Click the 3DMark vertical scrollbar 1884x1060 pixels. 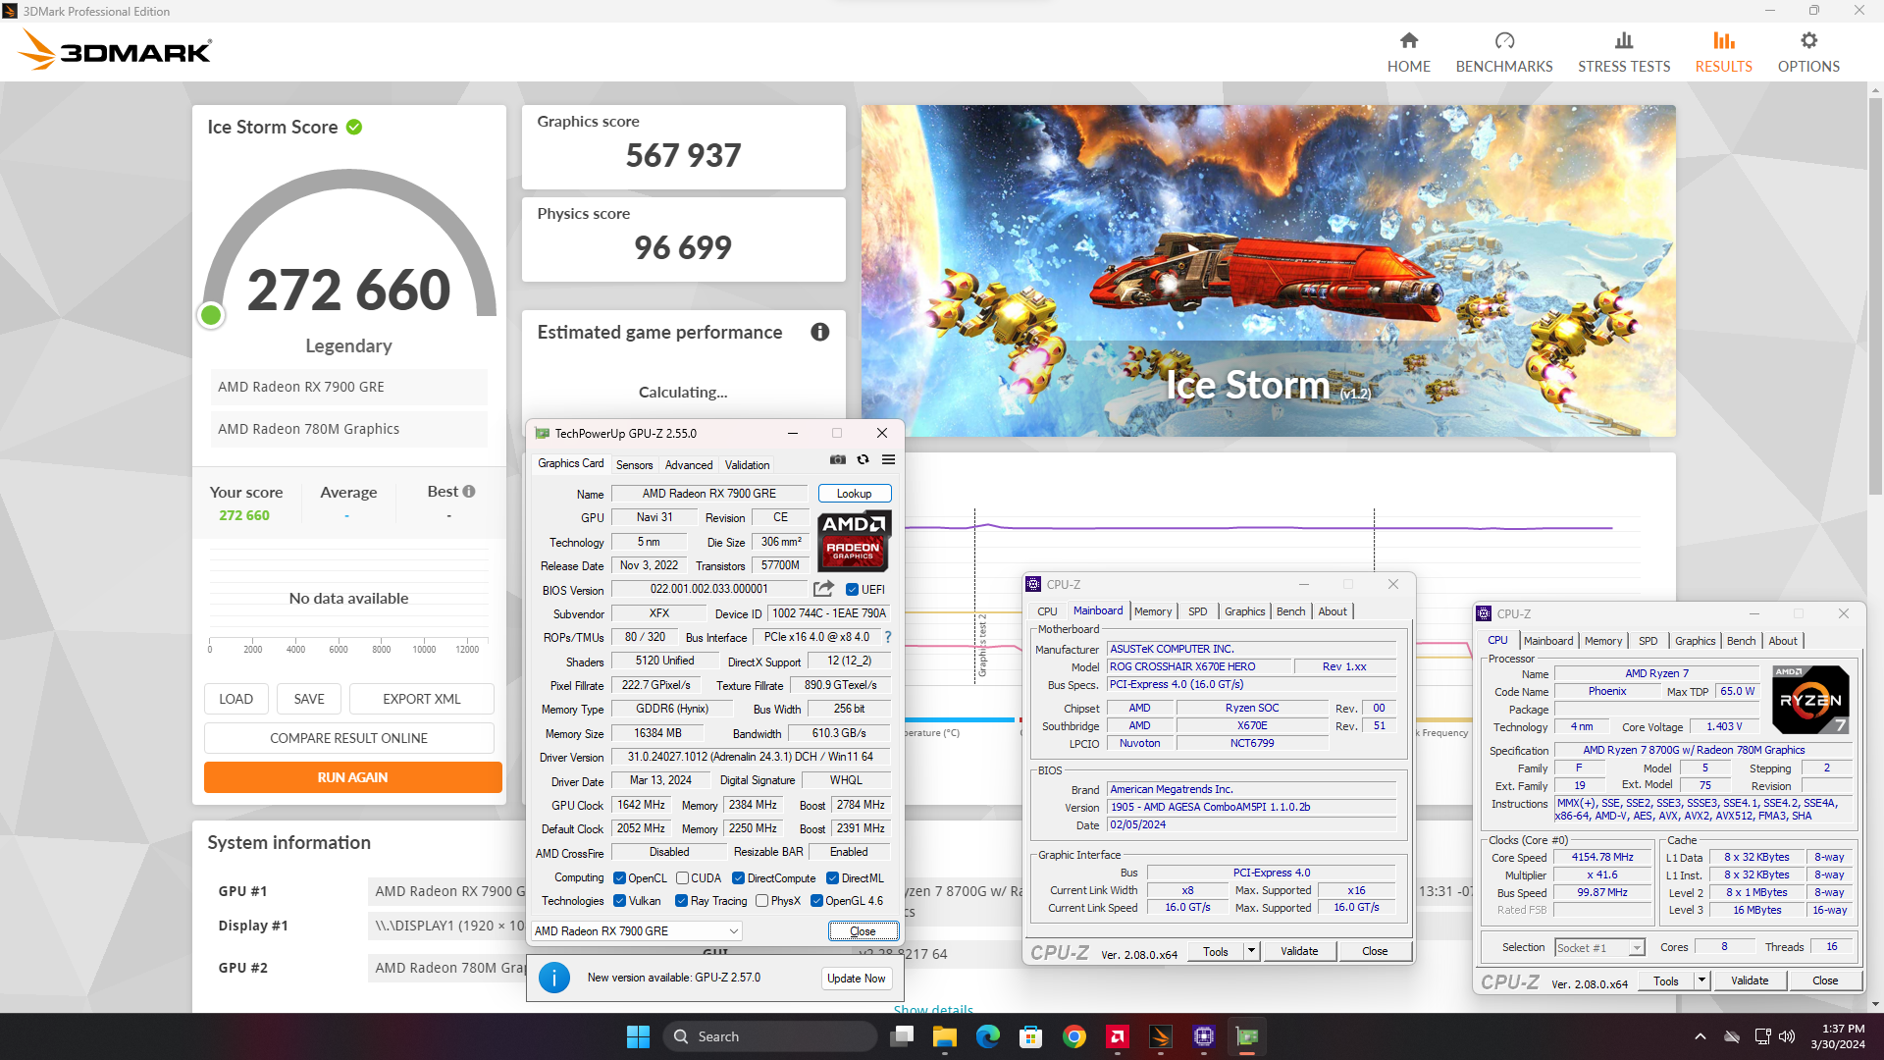pos(1875,294)
